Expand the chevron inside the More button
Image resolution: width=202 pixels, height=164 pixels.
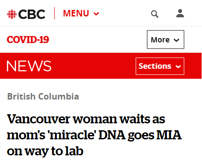click(176, 40)
